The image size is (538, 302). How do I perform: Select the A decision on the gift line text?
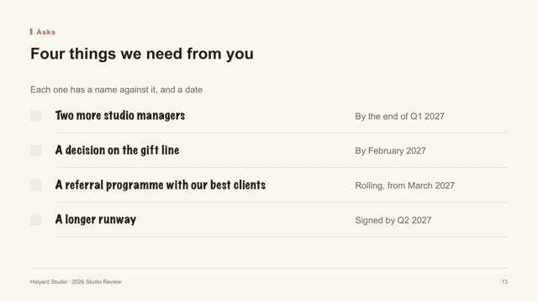[x=118, y=150]
